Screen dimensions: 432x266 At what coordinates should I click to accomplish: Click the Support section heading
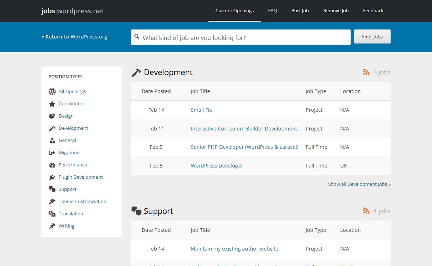tap(158, 211)
